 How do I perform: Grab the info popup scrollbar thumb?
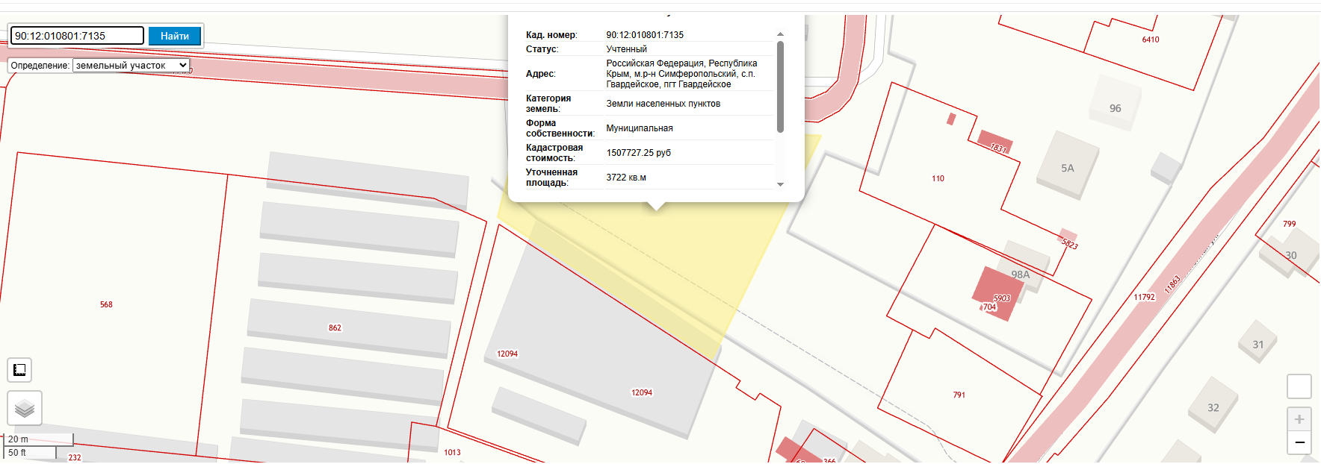coord(780,87)
